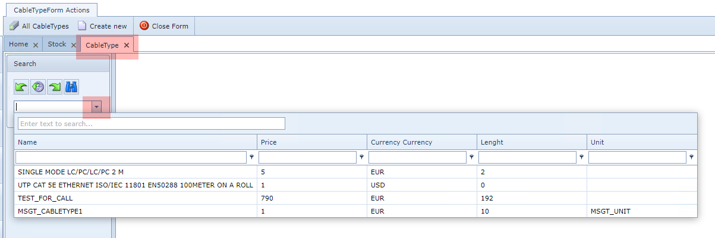The image size is (715, 238).
Task: Focus the 'Enter text to search' field
Action: pyautogui.click(x=152, y=124)
